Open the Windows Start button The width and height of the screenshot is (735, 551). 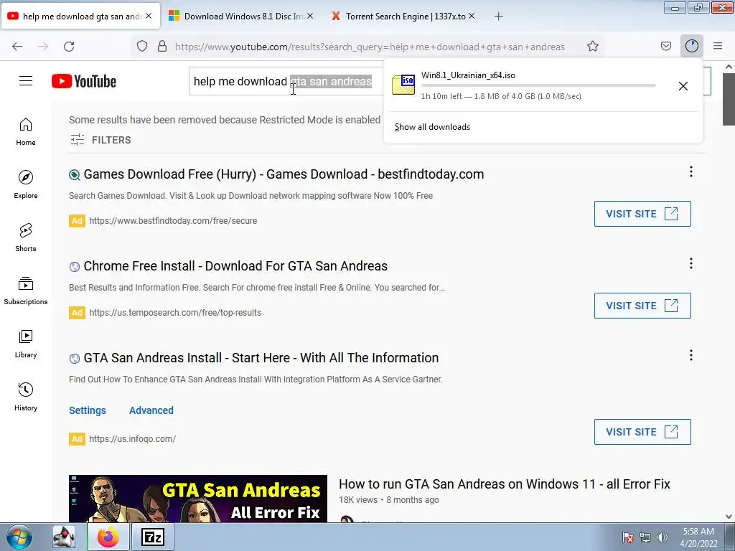(19, 537)
